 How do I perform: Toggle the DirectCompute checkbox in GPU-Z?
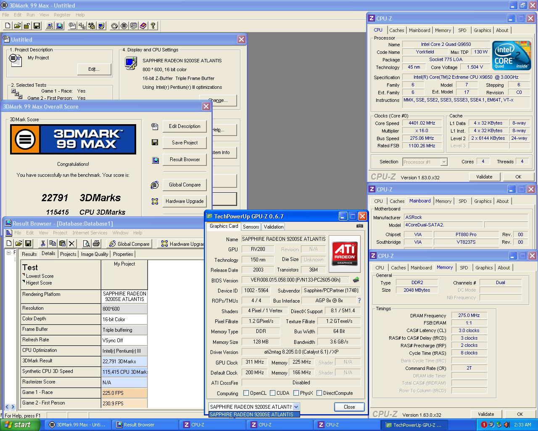tap(319, 393)
